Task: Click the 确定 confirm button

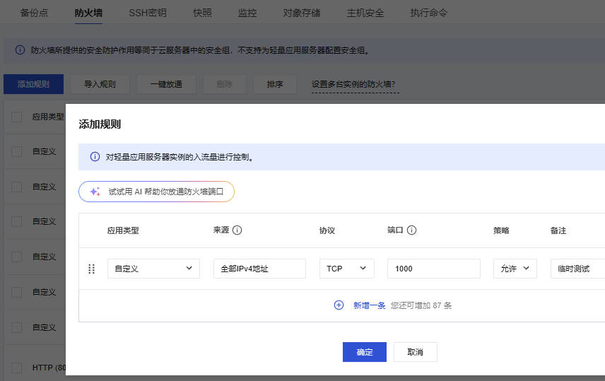Action: tap(365, 352)
